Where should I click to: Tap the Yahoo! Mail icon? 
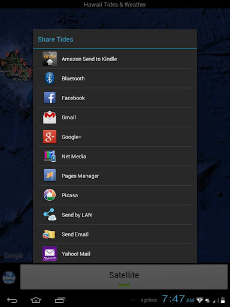coord(50,254)
